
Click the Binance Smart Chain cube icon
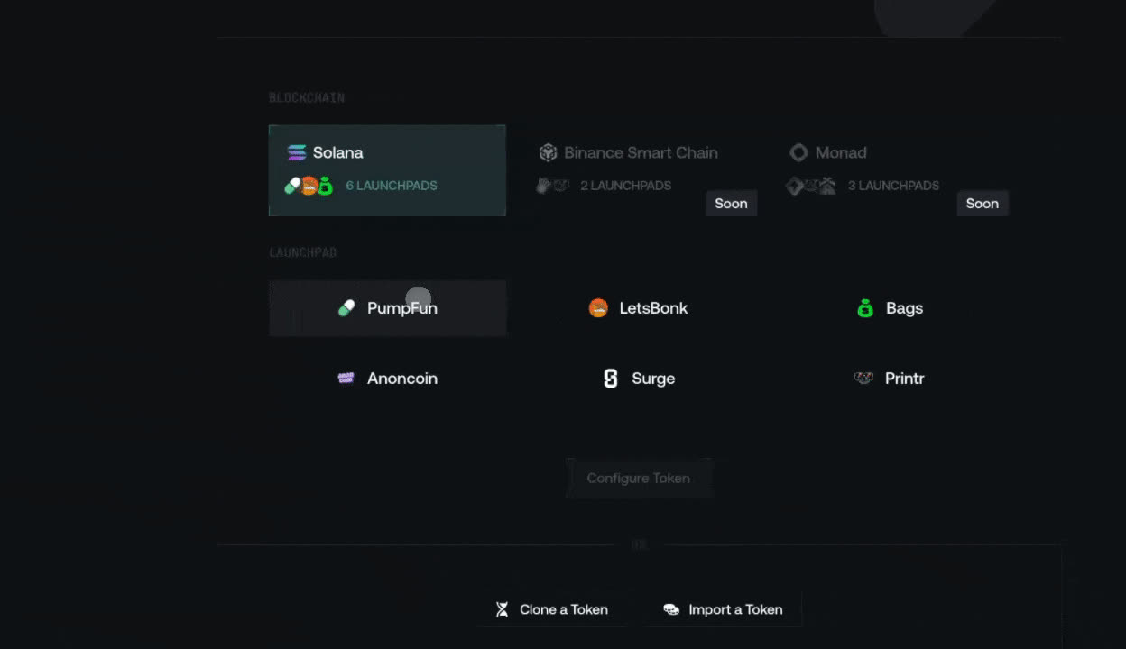(547, 152)
